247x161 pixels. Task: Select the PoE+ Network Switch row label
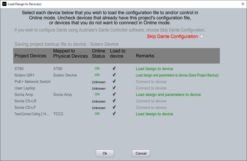click(33, 82)
